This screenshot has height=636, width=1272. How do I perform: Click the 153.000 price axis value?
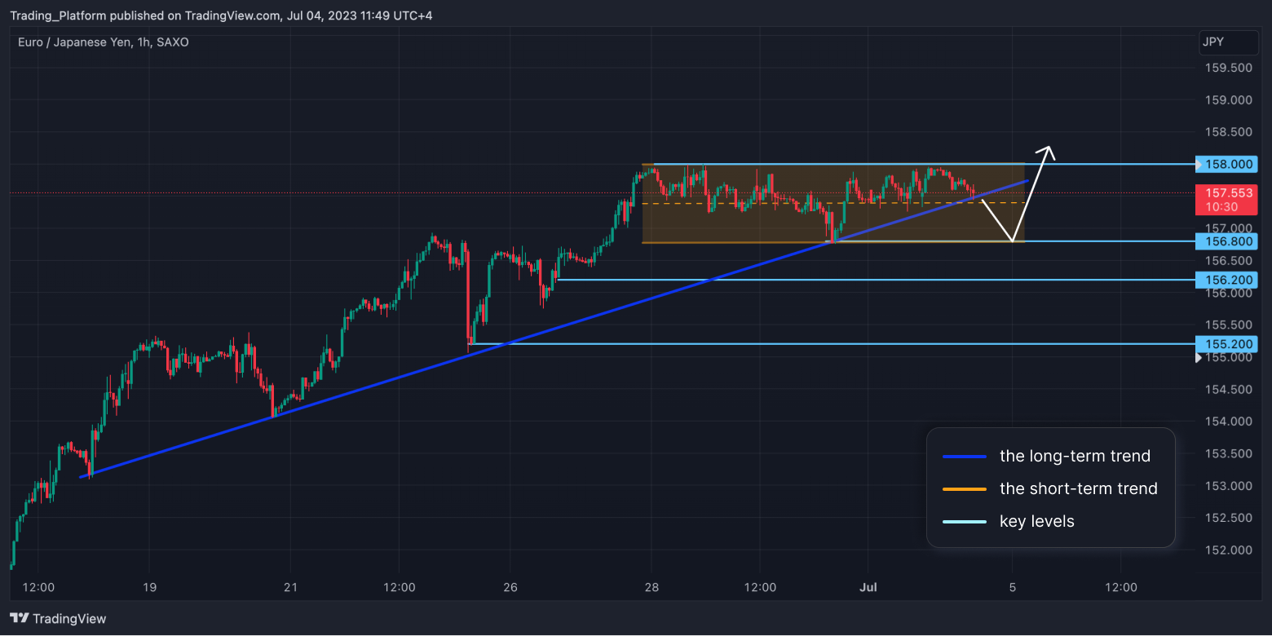click(x=1229, y=486)
